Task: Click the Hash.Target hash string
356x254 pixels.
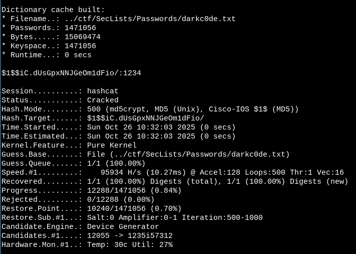Action: click(145, 118)
